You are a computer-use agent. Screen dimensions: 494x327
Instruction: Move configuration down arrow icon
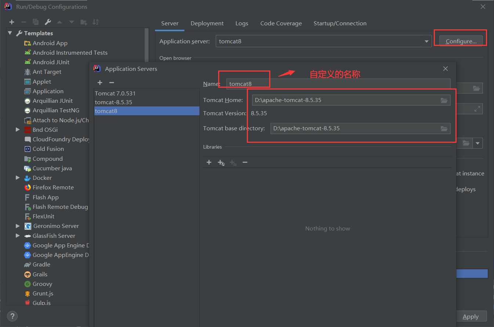72,22
